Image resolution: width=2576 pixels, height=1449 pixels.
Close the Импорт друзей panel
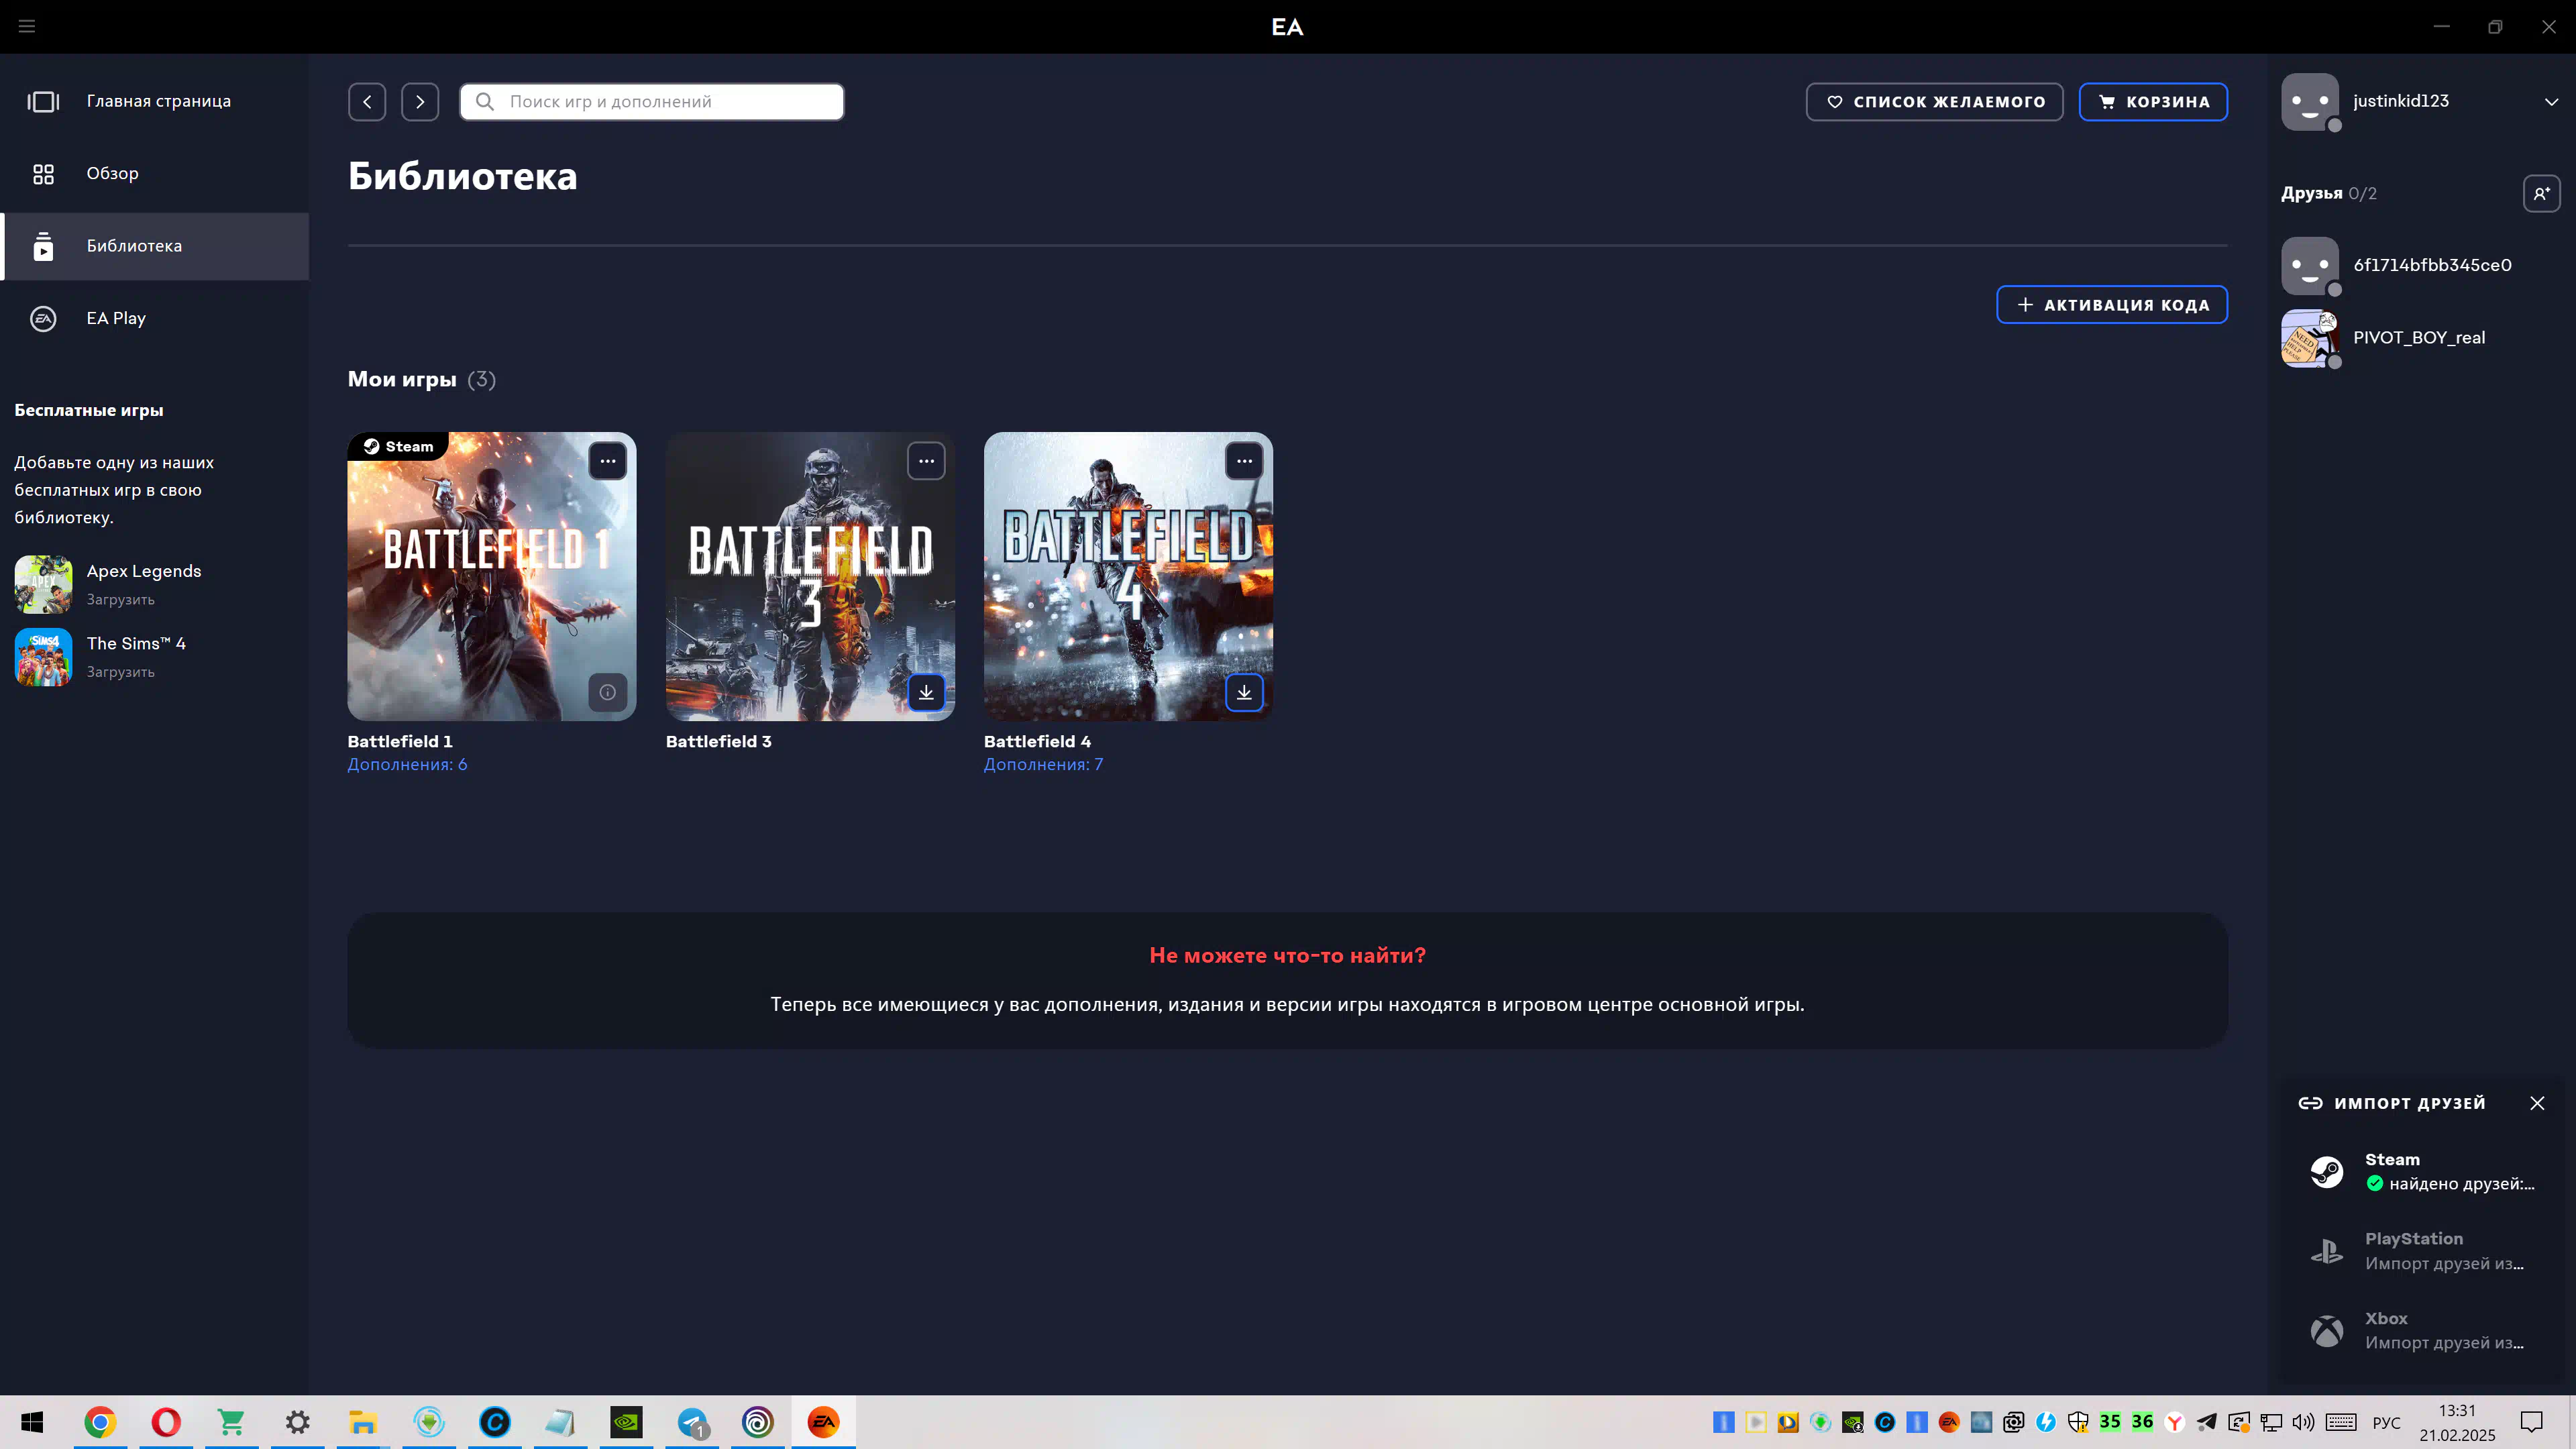(x=2537, y=1103)
